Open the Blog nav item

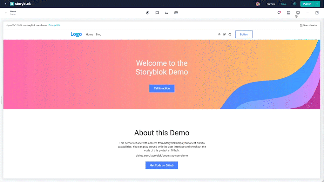[98, 35]
